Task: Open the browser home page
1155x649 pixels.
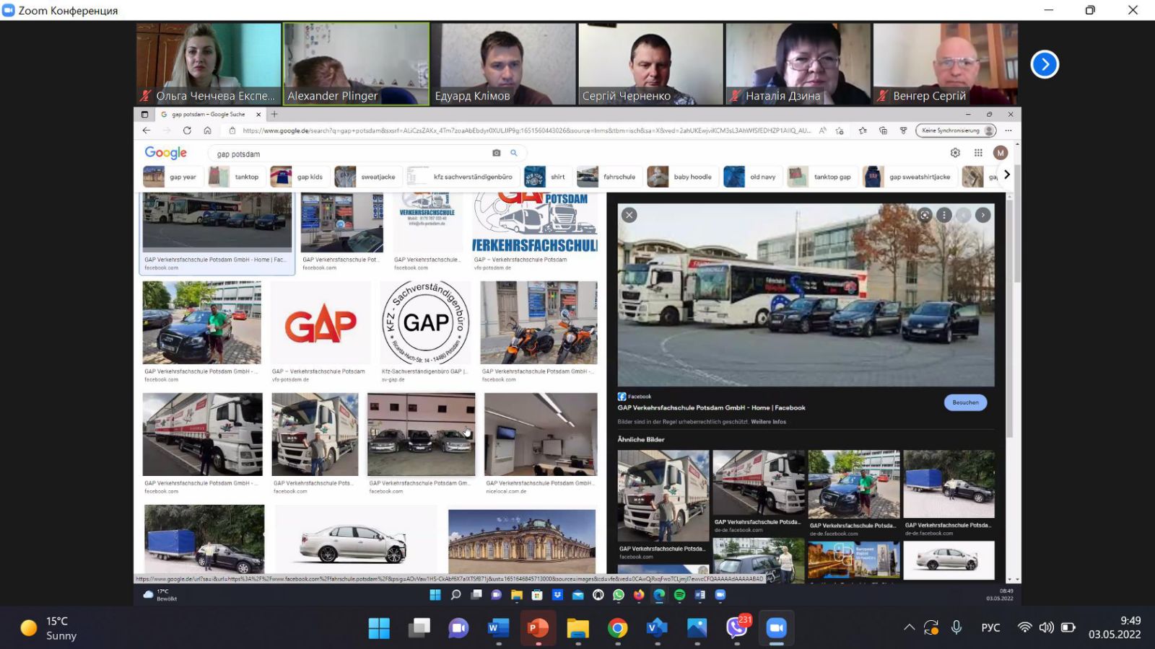Action: point(207,131)
